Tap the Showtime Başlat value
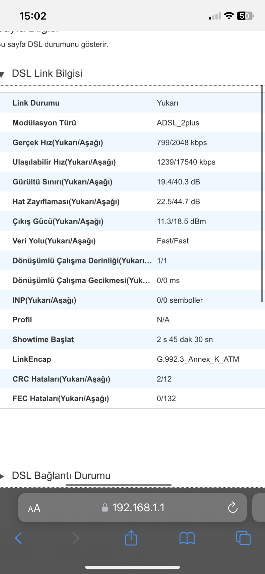This screenshot has height=574, width=265. [185, 340]
